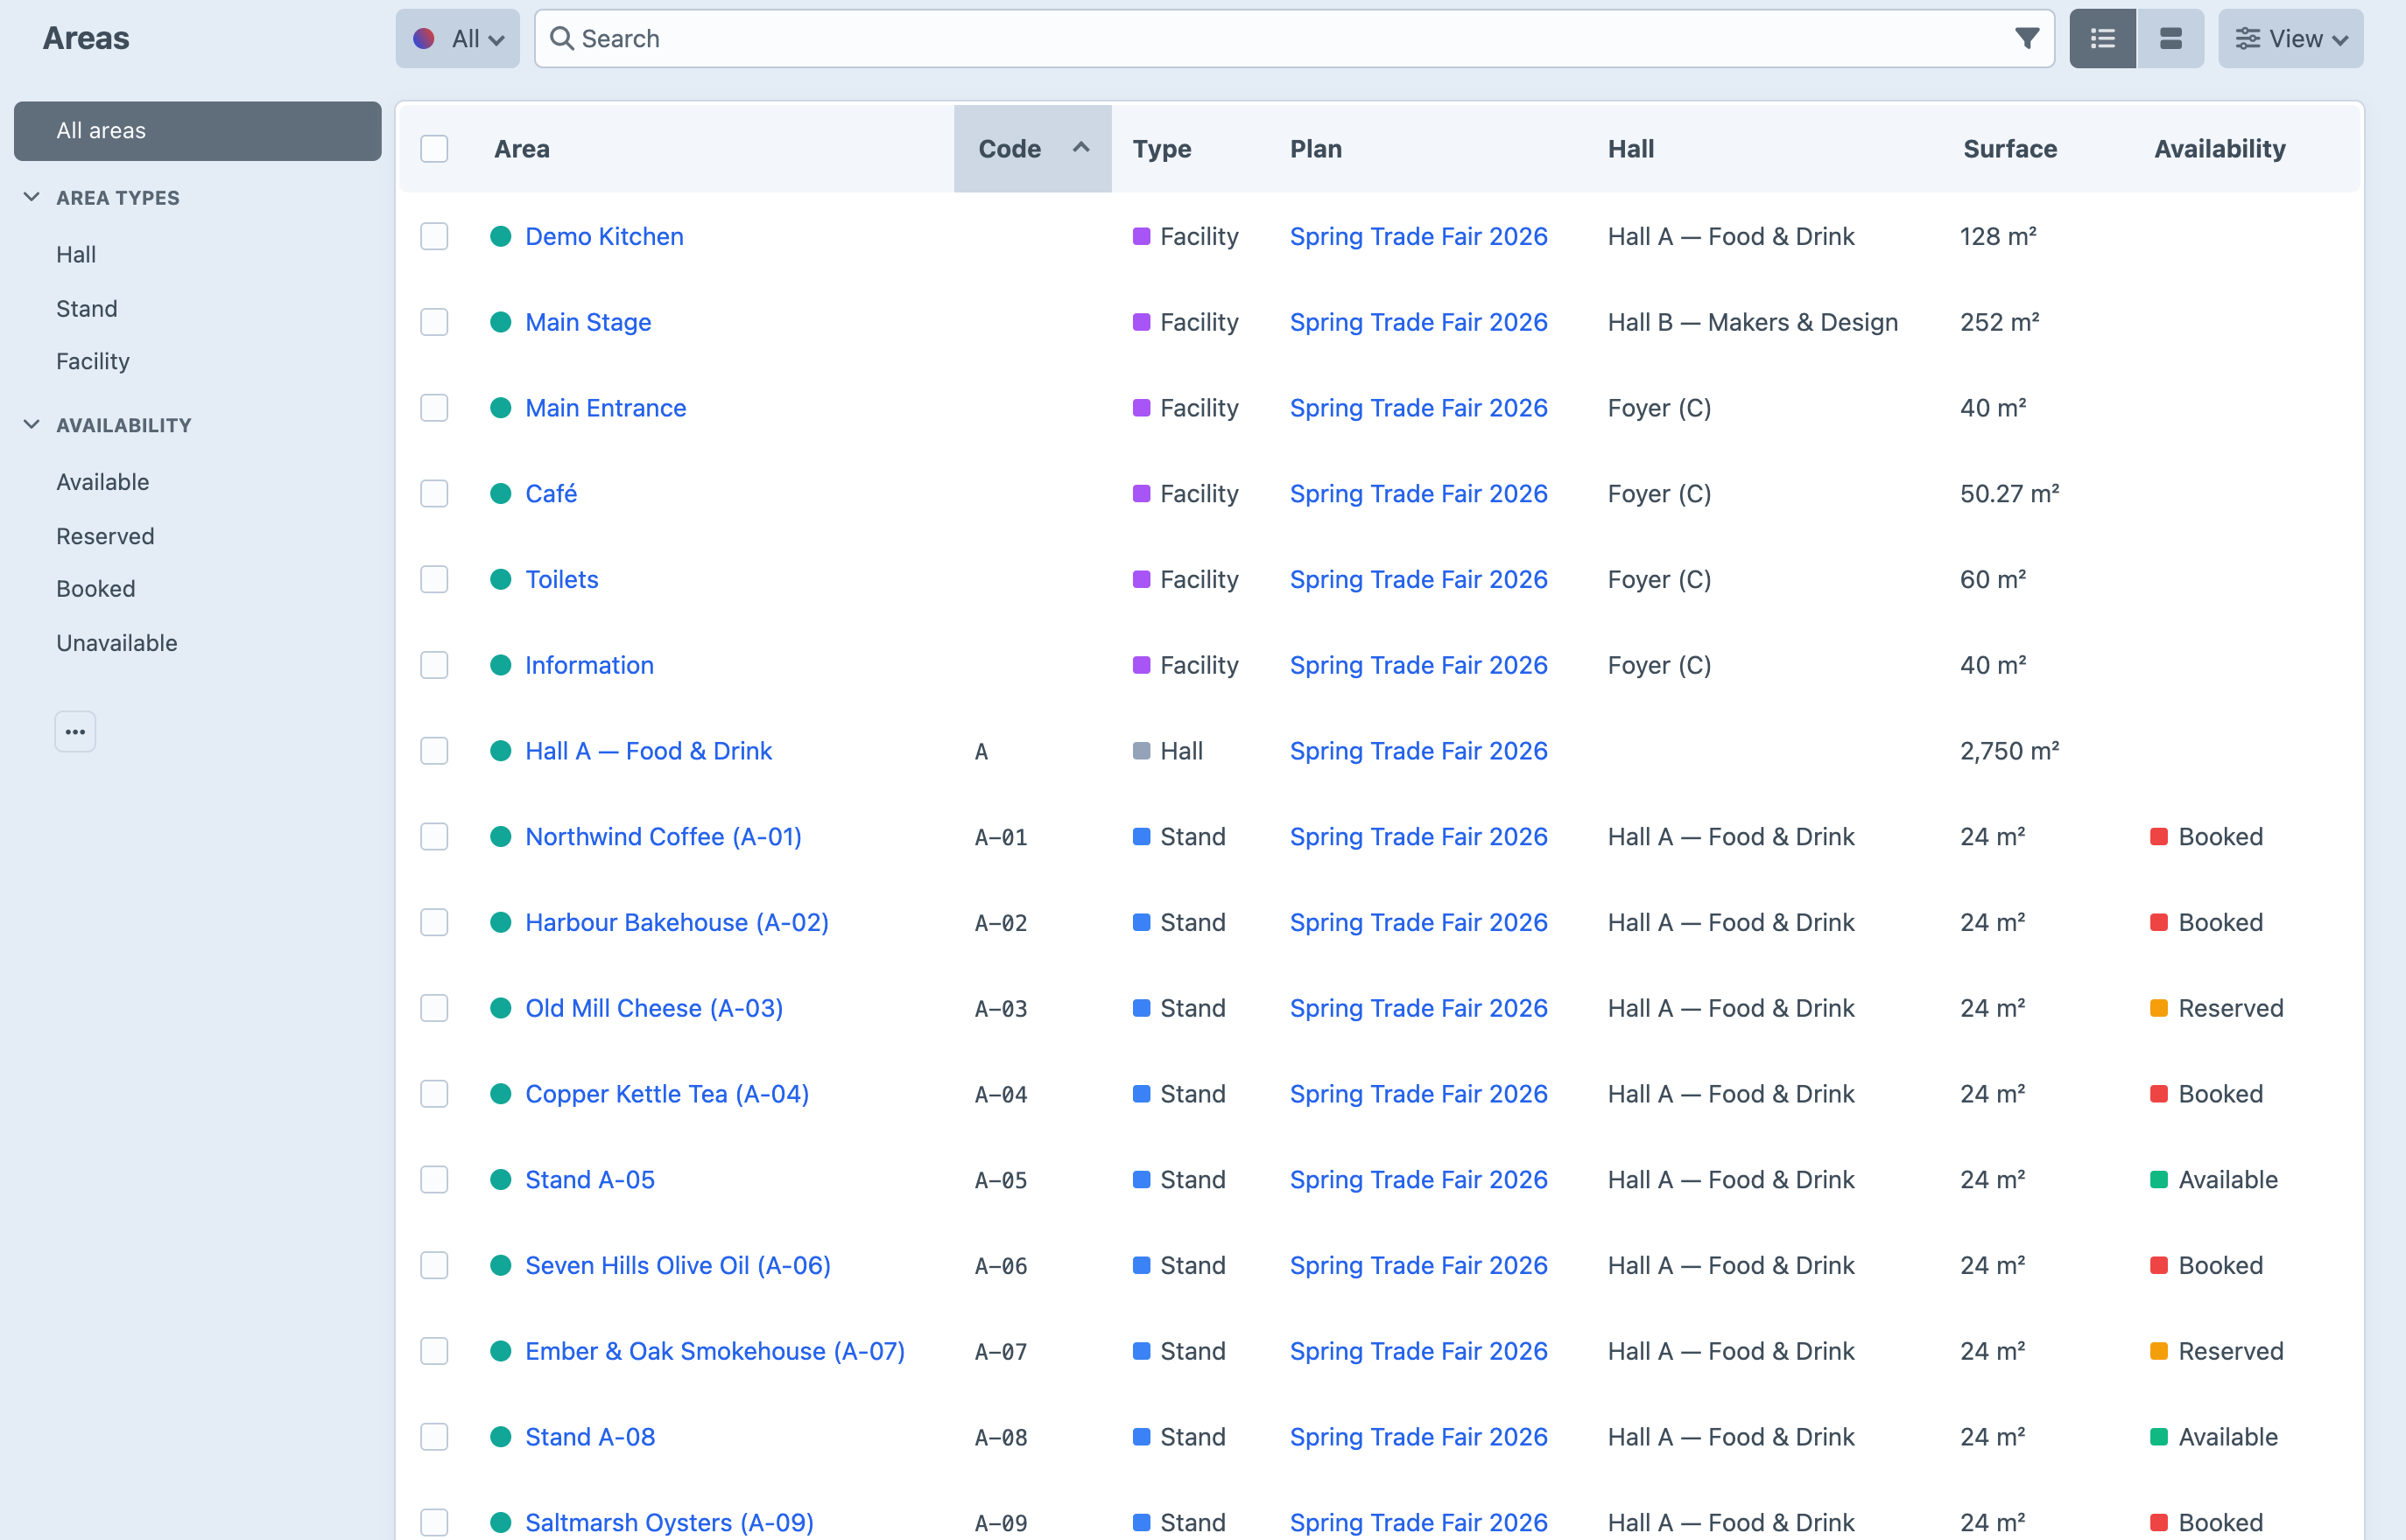This screenshot has height=1540, width=2406.
Task: Click the multicolor circle in All dropdown
Action: tap(424, 39)
